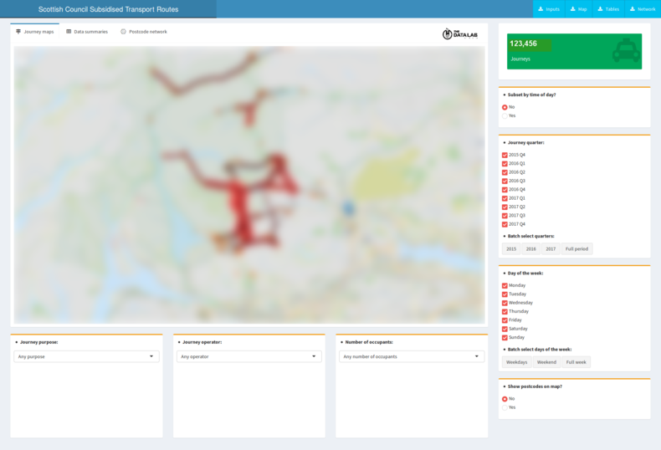The height and width of the screenshot is (450, 661).
Task: Click the Tables download icon in header
Action: click(x=600, y=9)
